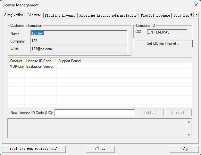Switch to the Floating License tab

tap(60, 15)
